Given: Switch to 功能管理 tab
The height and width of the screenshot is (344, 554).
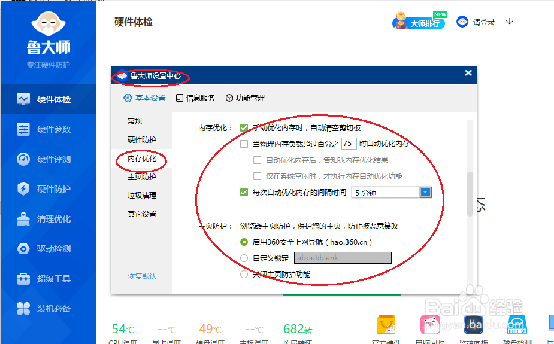Looking at the screenshot, I should tap(245, 98).
